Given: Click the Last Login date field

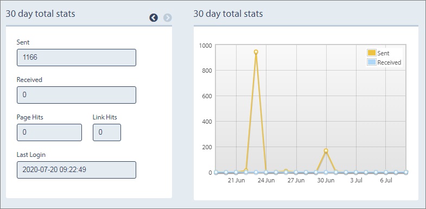Looking at the screenshot, I should coord(77,170).
